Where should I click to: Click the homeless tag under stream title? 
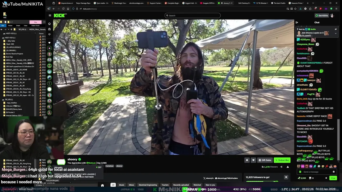pos(110,166)
